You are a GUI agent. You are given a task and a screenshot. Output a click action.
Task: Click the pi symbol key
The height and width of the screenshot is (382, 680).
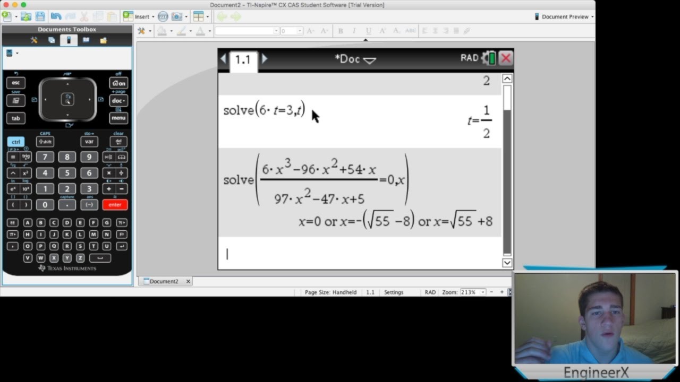(13, 234)
